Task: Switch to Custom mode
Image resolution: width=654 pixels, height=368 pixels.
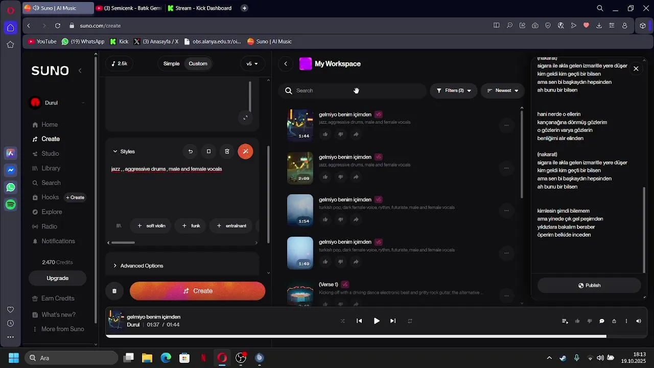Action: click(x=198, y=64)
